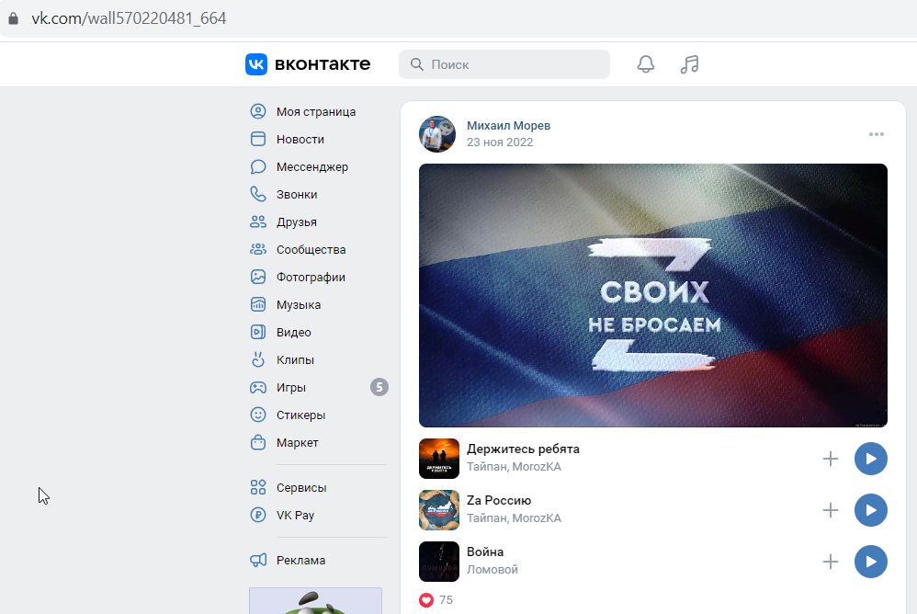Screen dimensions: 917x614
Task: Play the track Война
Action: [x=871, y=562]
